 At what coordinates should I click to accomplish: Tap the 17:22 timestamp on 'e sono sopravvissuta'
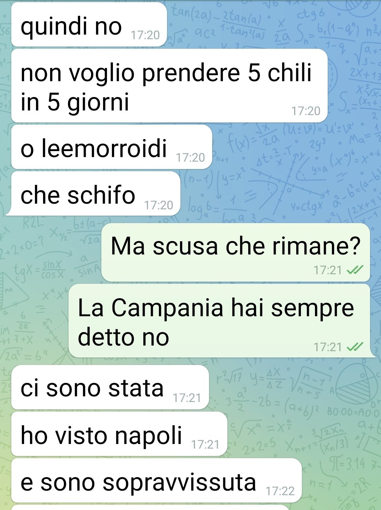click(280, 491)
